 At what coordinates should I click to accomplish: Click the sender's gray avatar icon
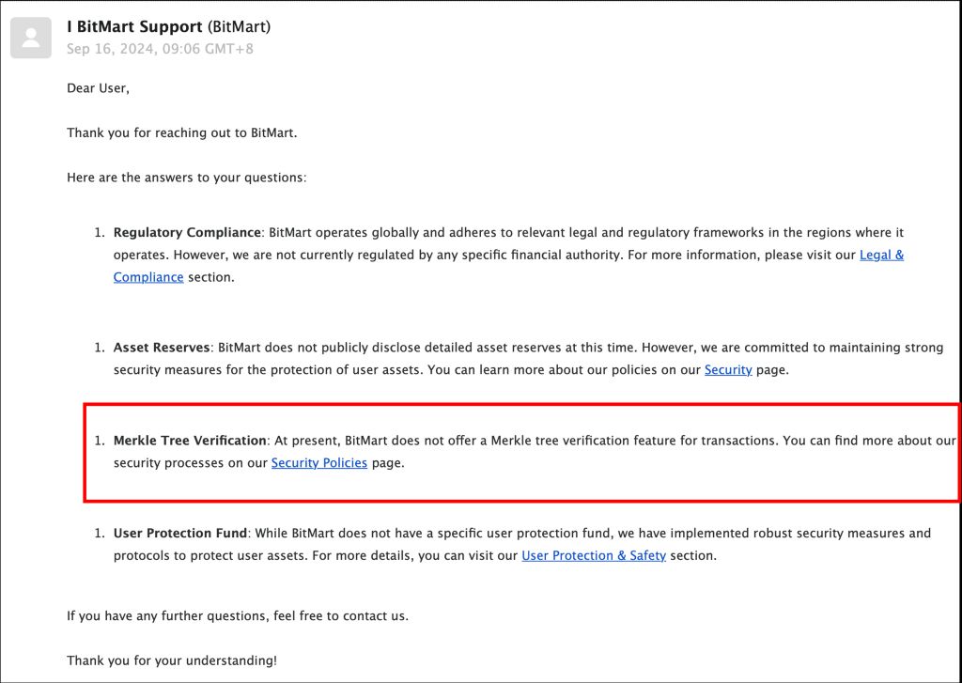click(31, 38)
